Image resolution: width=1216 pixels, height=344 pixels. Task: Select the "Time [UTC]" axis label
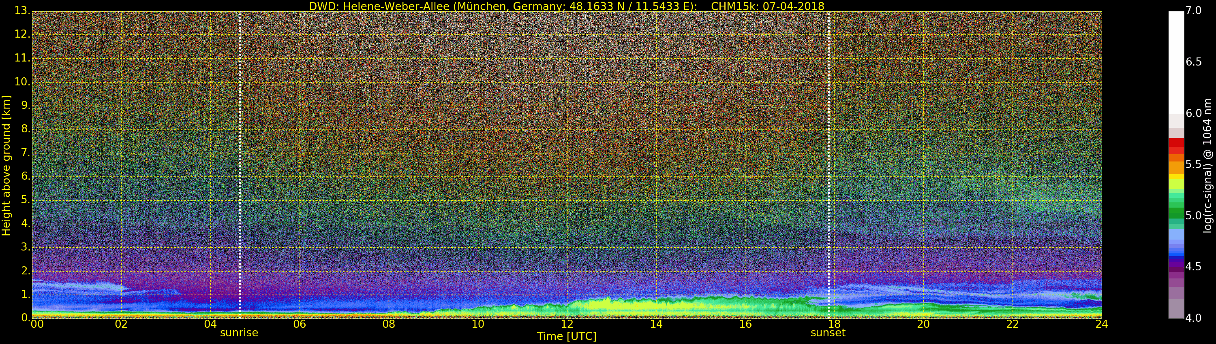pyautogui.click(x=567, y=336)
